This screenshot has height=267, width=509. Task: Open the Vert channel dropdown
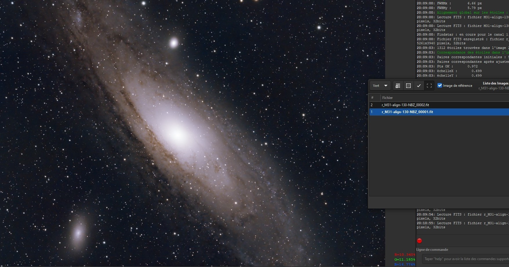(x=380, y=86)
